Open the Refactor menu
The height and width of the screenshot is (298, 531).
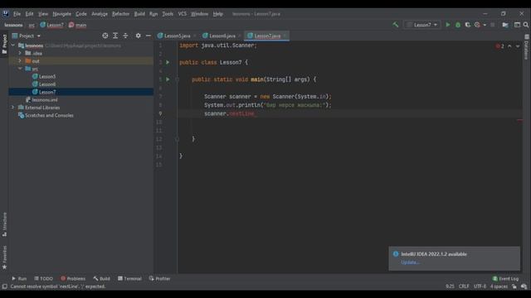(120, 14)
